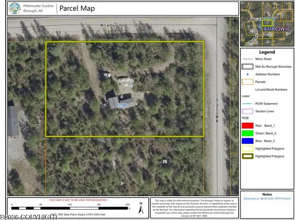Screen dimensions: 295x220
Task: Click the State Plane Alaska projection text
Action: coord(78,215)
